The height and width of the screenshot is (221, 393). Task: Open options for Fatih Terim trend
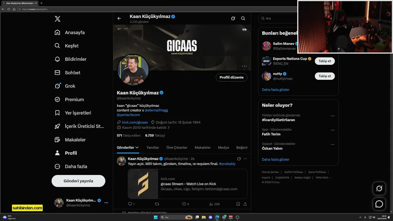[x=333, y=130]
